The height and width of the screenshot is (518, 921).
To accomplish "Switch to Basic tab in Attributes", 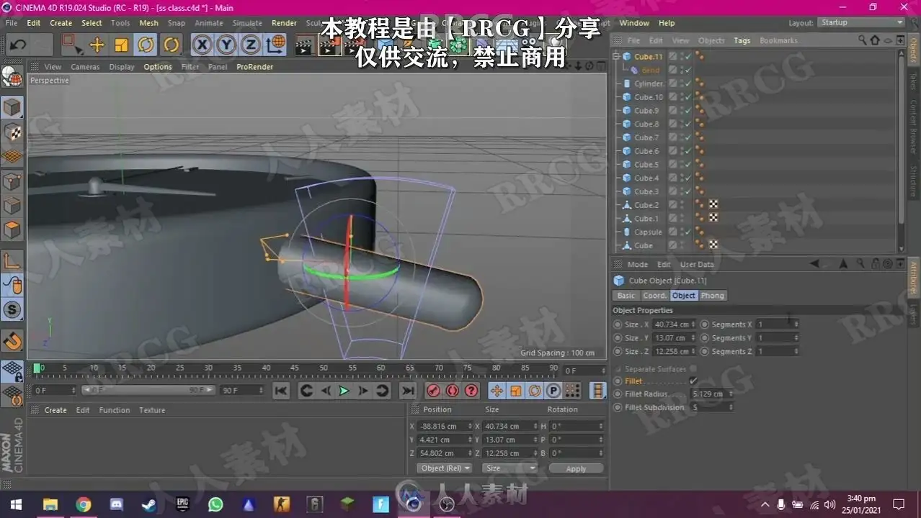I will pos(626,296).
